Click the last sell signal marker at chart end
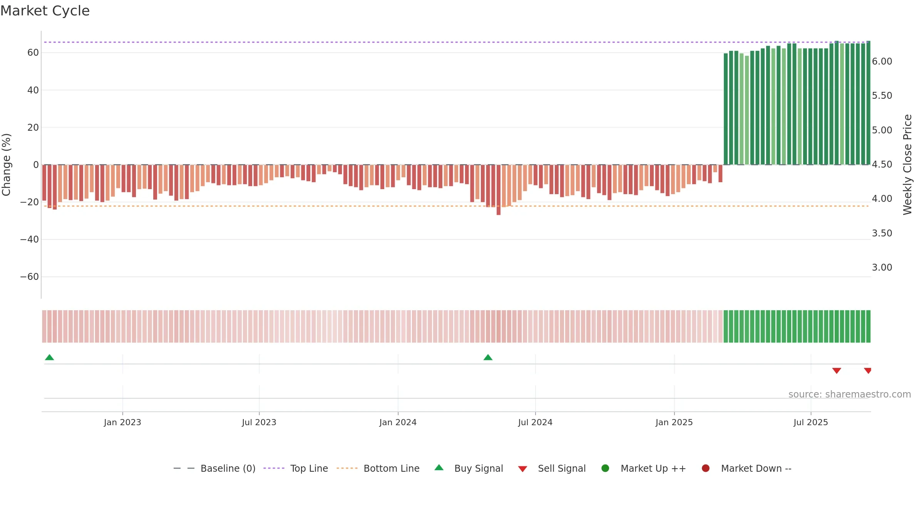This screenshot has height=519, width=924. pos(868,371)
